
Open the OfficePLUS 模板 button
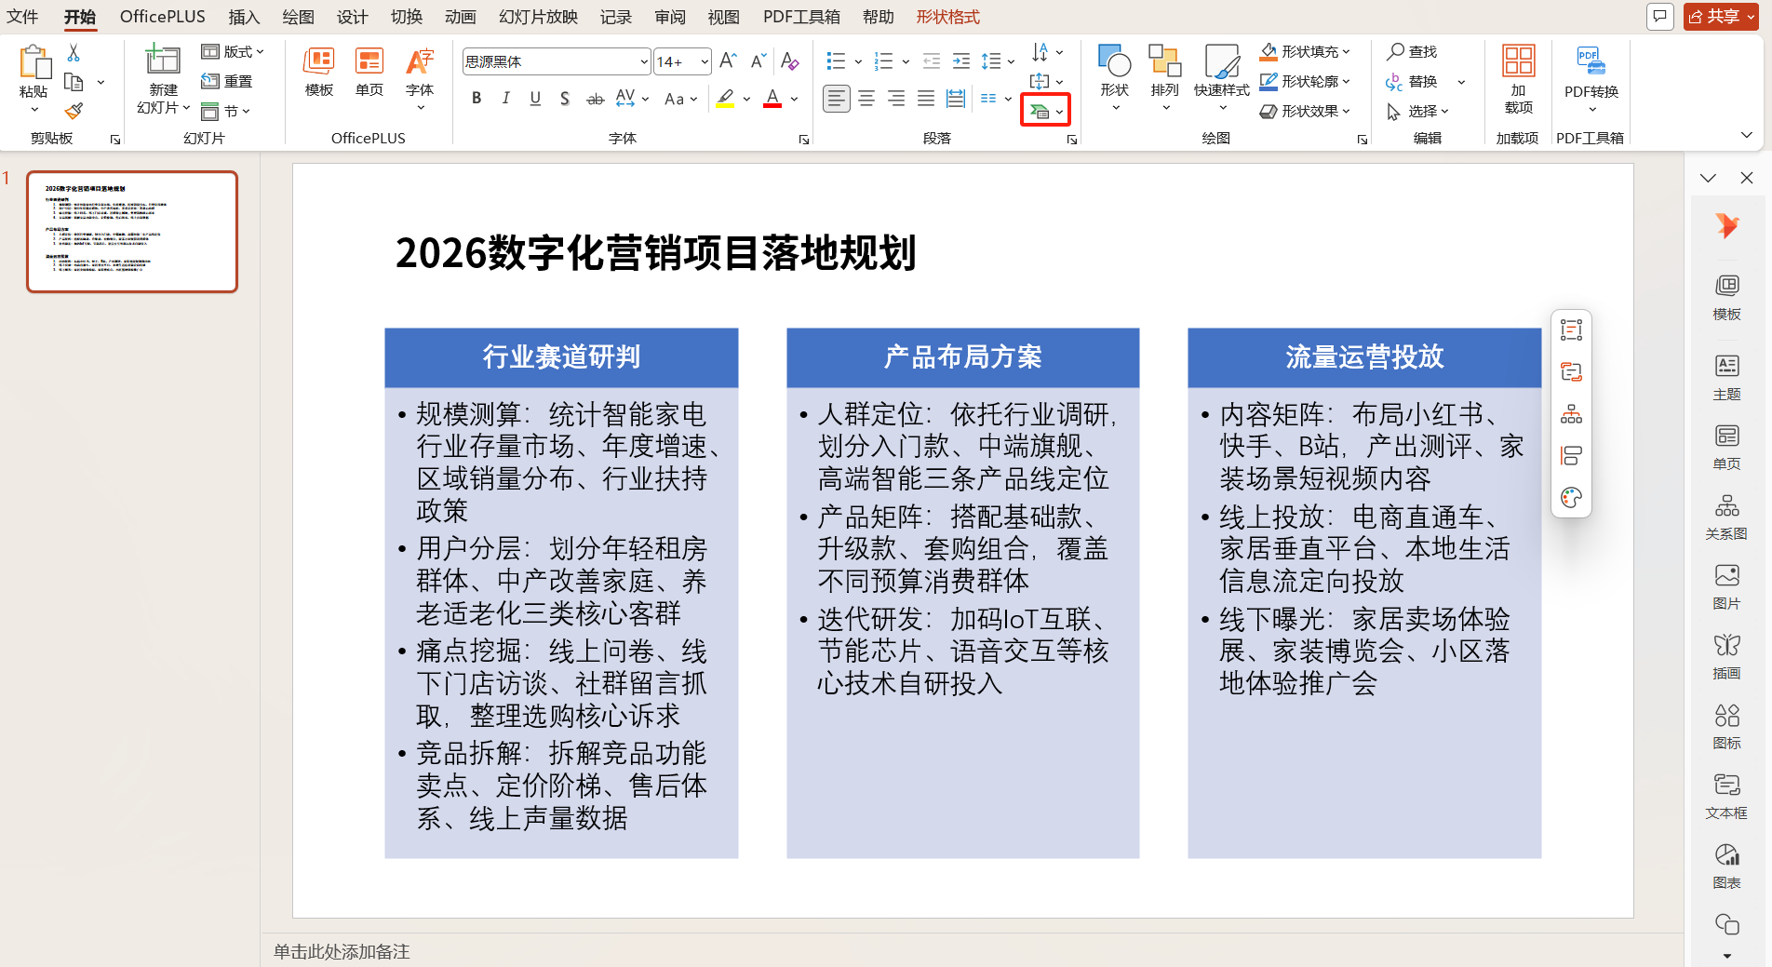pos(319,73)
